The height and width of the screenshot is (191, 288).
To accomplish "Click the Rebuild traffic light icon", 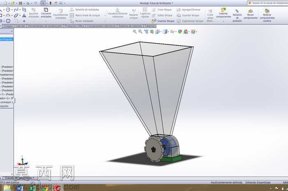I will click(x=51, y=3).
